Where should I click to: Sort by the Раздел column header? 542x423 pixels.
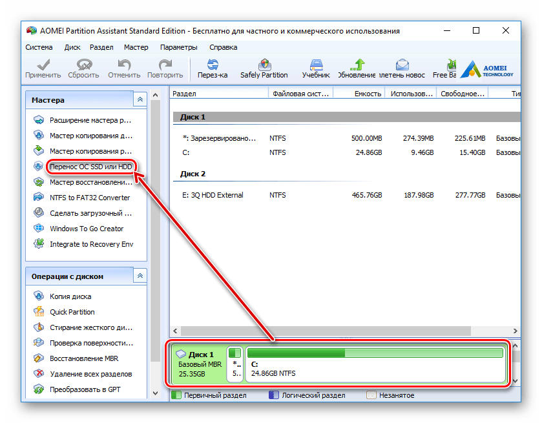[x=219, y=94]
